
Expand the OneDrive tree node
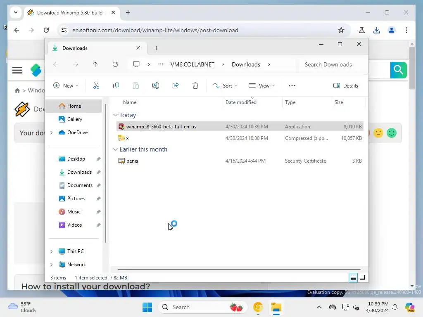[x=52, y=132]
